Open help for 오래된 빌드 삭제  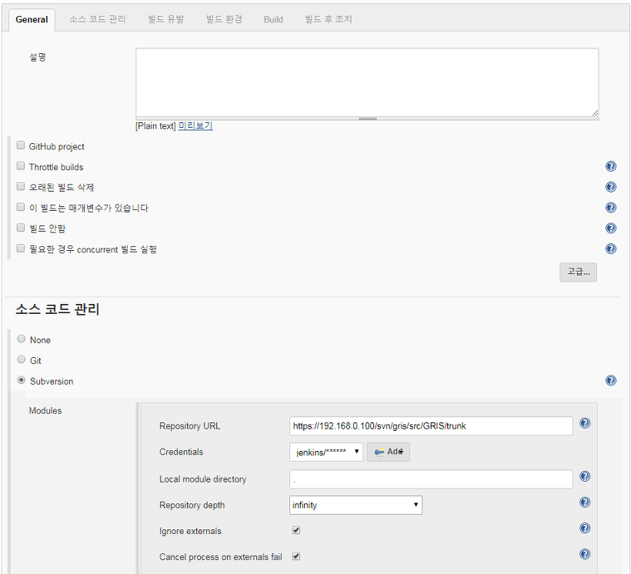pyautogui.click(x=610, y=187)
